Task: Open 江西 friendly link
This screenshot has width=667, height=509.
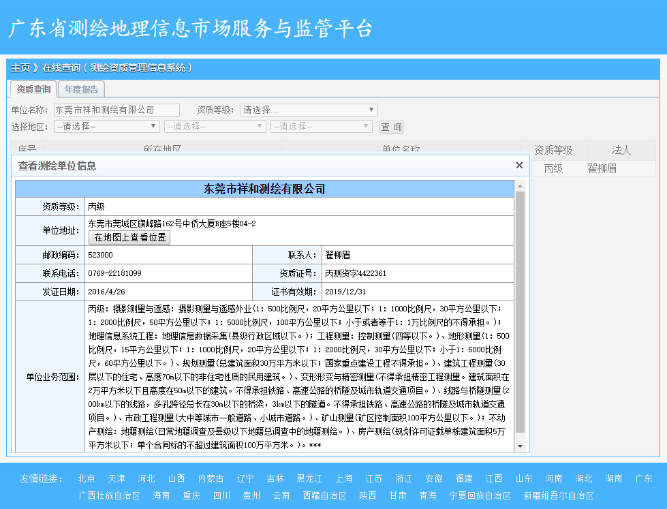Action: coord(493,478)
